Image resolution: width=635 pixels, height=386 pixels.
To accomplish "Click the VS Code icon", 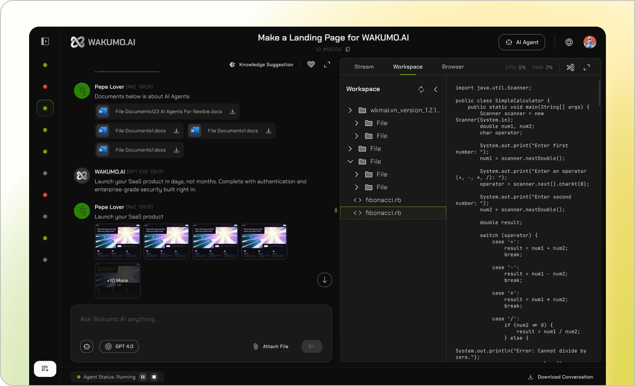I will pos(571,67).
